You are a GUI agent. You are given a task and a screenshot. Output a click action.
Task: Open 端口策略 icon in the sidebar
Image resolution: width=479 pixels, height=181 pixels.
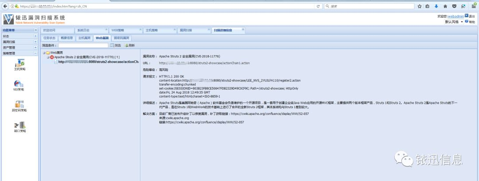(x=20, y=125)
